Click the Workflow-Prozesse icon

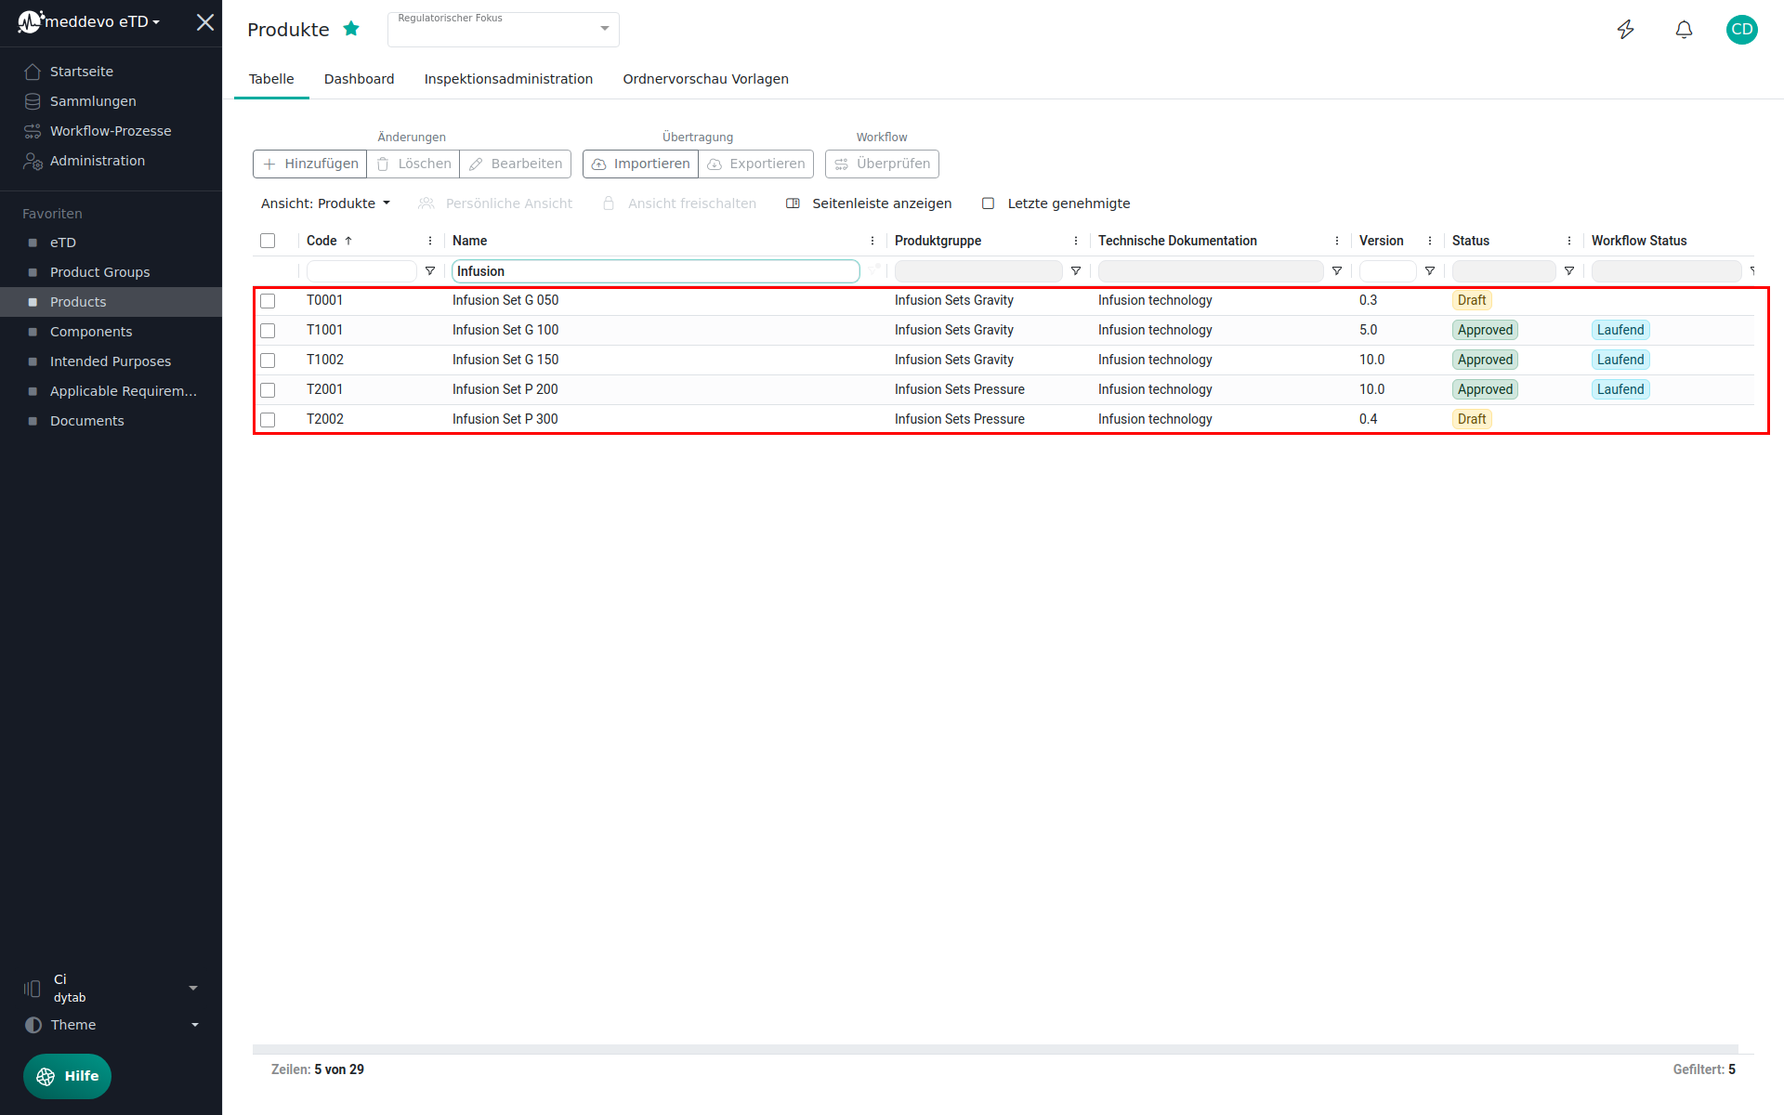click(33, 131)
